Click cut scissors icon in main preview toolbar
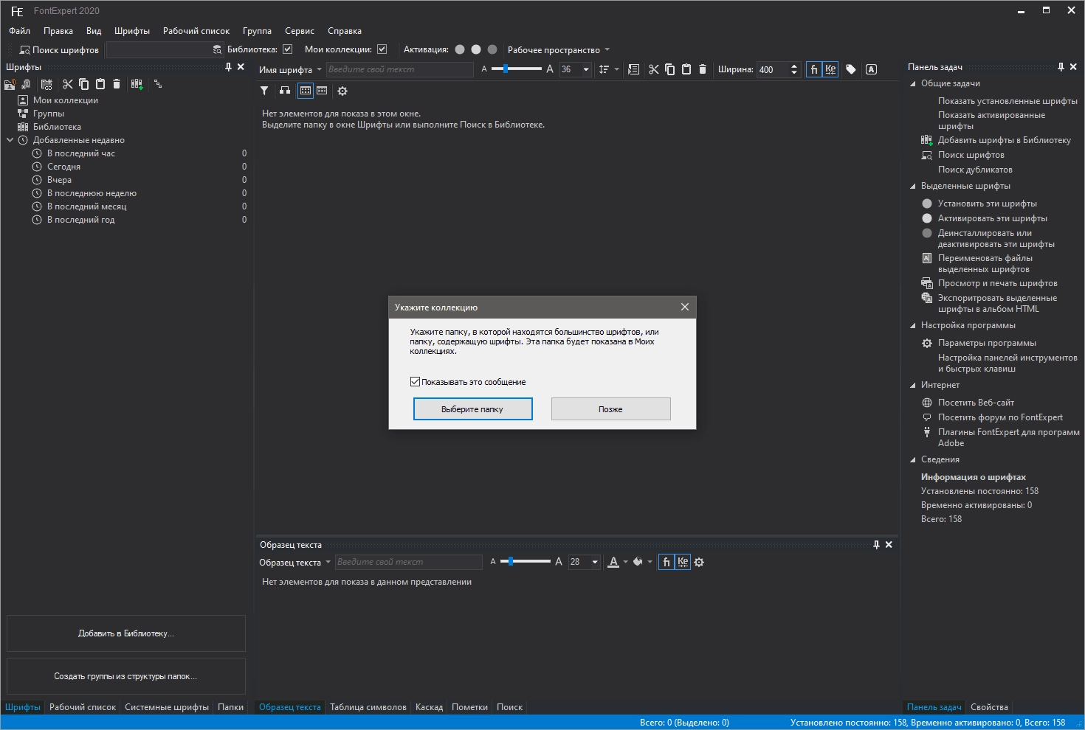The image size is (1085, 730). (x=654, y=69)
